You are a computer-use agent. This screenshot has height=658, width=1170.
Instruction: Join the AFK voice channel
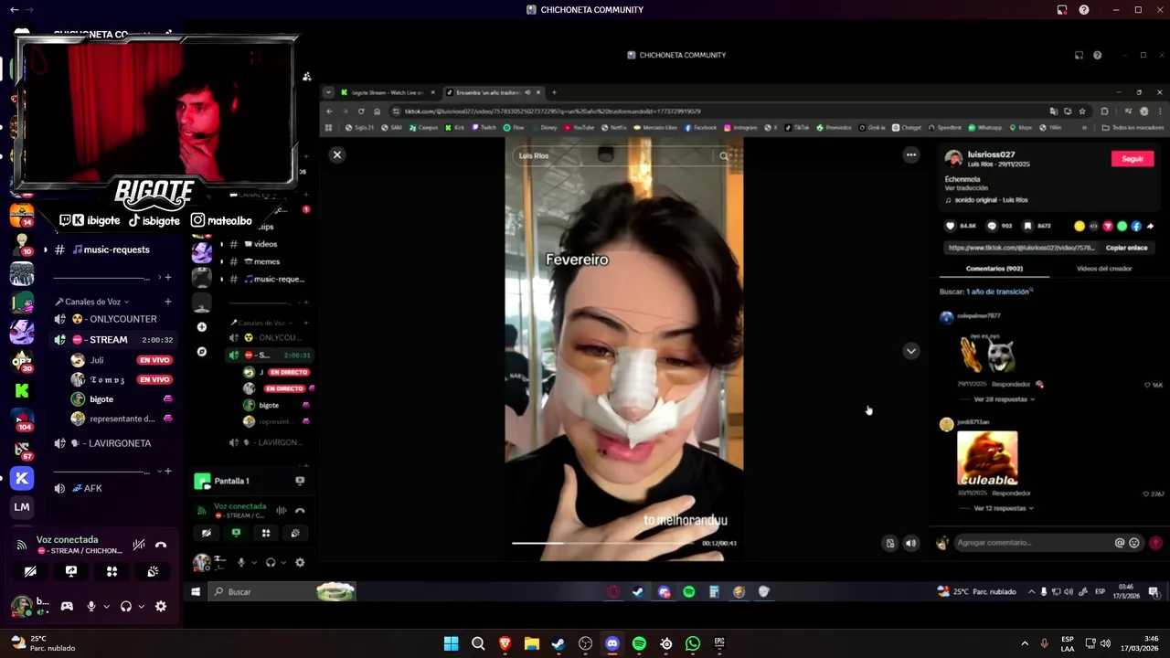click(112, 488)
